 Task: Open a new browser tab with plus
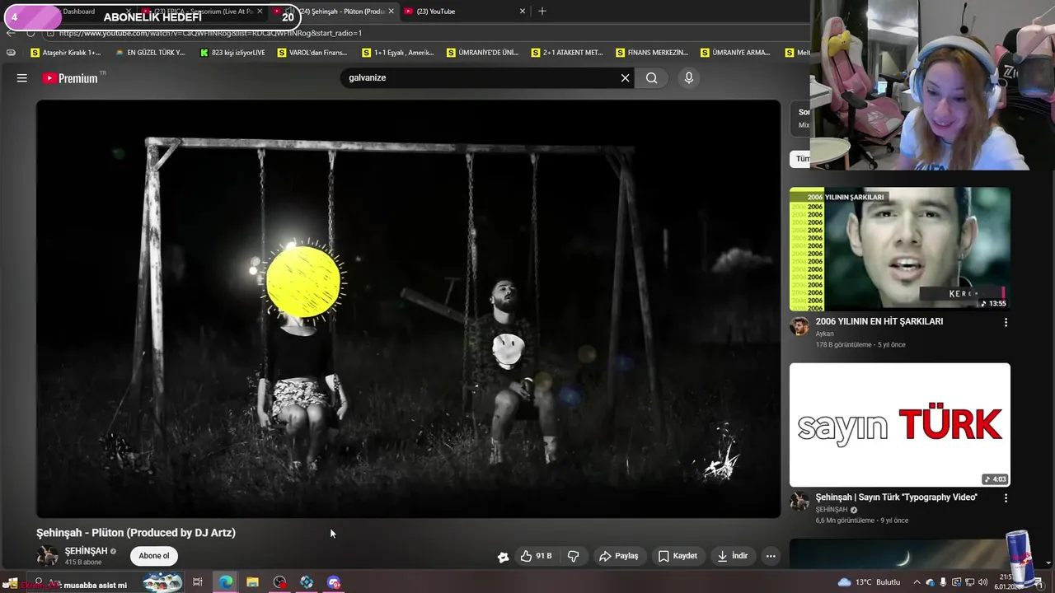tap(542, 12)
